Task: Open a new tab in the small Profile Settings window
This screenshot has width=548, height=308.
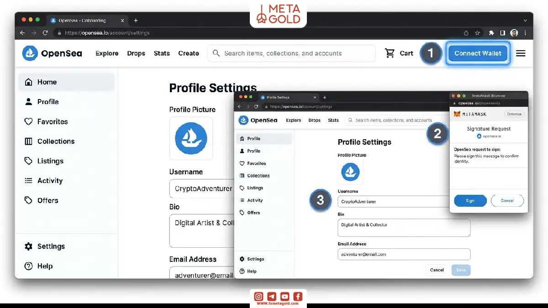Action: pos(325,97)
